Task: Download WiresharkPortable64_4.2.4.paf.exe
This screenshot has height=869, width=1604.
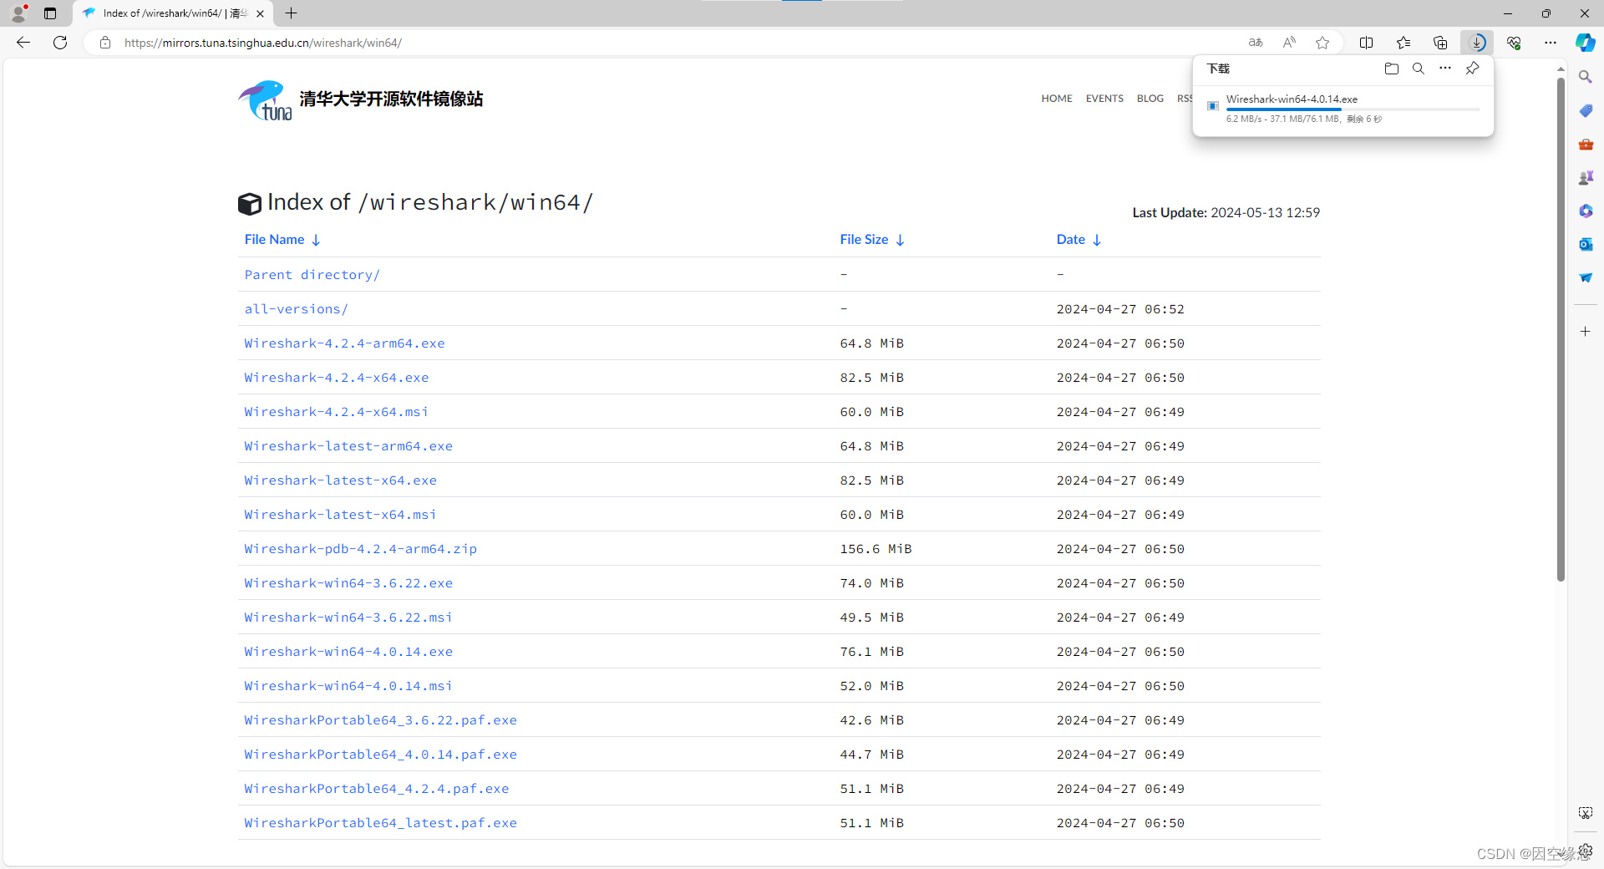Action: point(377,789)
